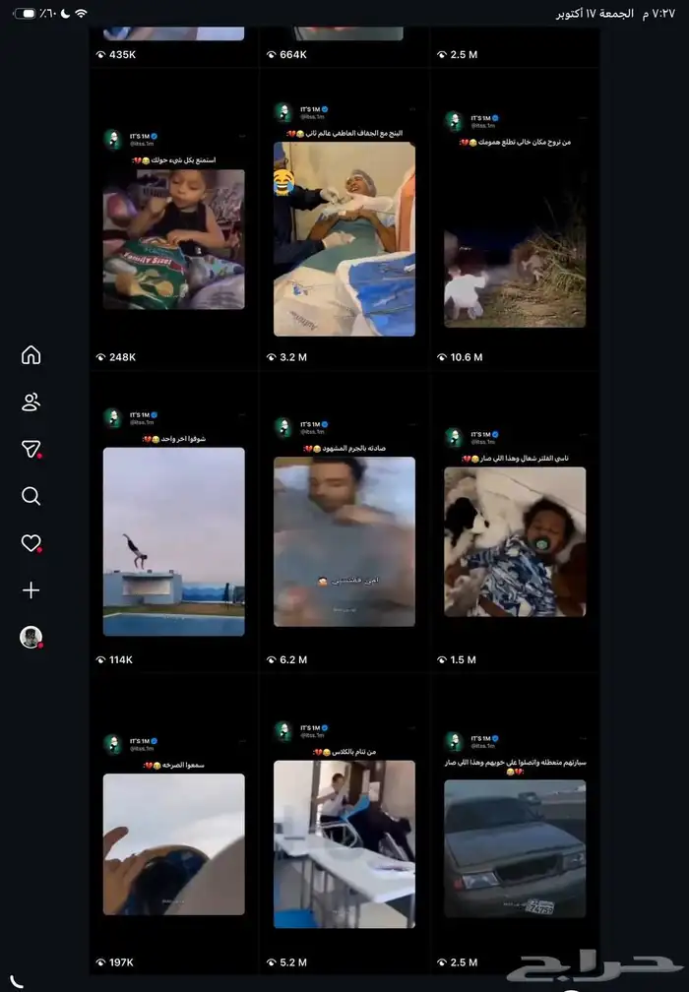Open profile avatar in the sidebar
The width and height of the screenshot is (689, 992).
[x=31, y=637]
